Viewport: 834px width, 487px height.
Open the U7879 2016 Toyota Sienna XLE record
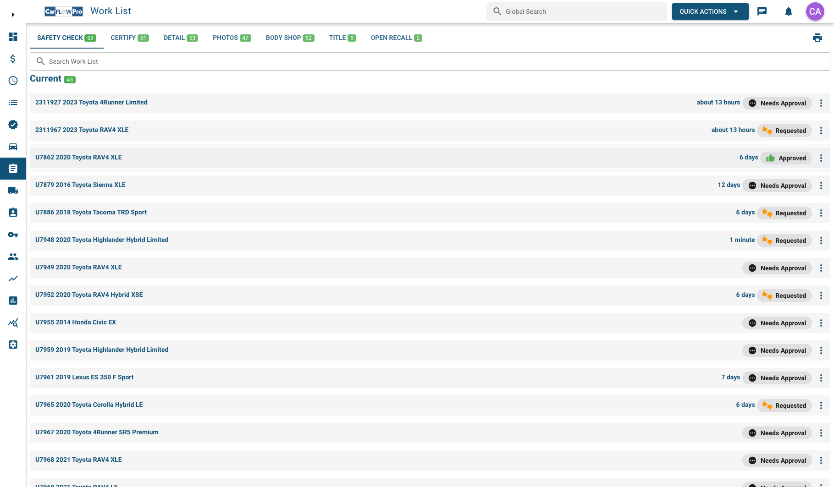pos(80,185)
